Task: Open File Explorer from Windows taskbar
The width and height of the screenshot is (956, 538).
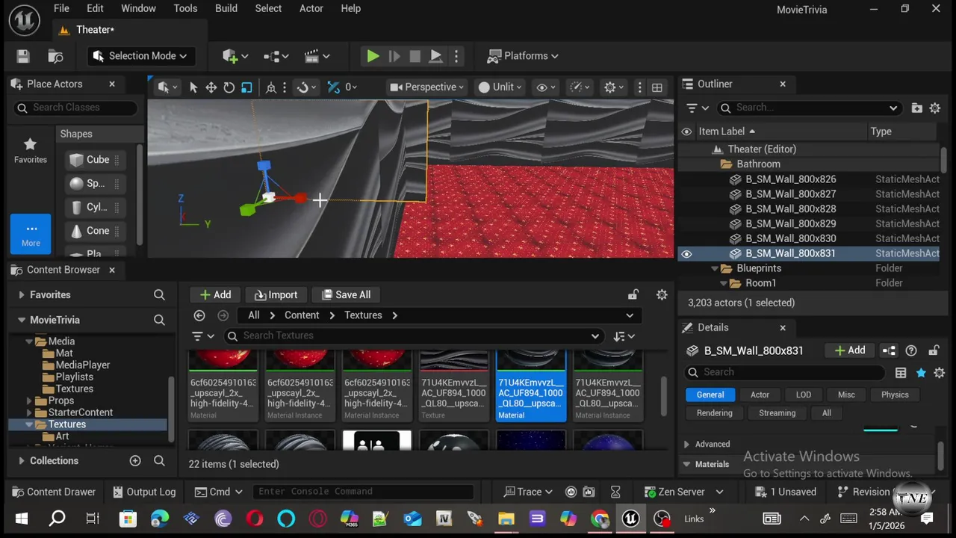Action: 506,519
